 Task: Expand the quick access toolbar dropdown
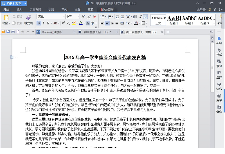(x=33, y=32)
